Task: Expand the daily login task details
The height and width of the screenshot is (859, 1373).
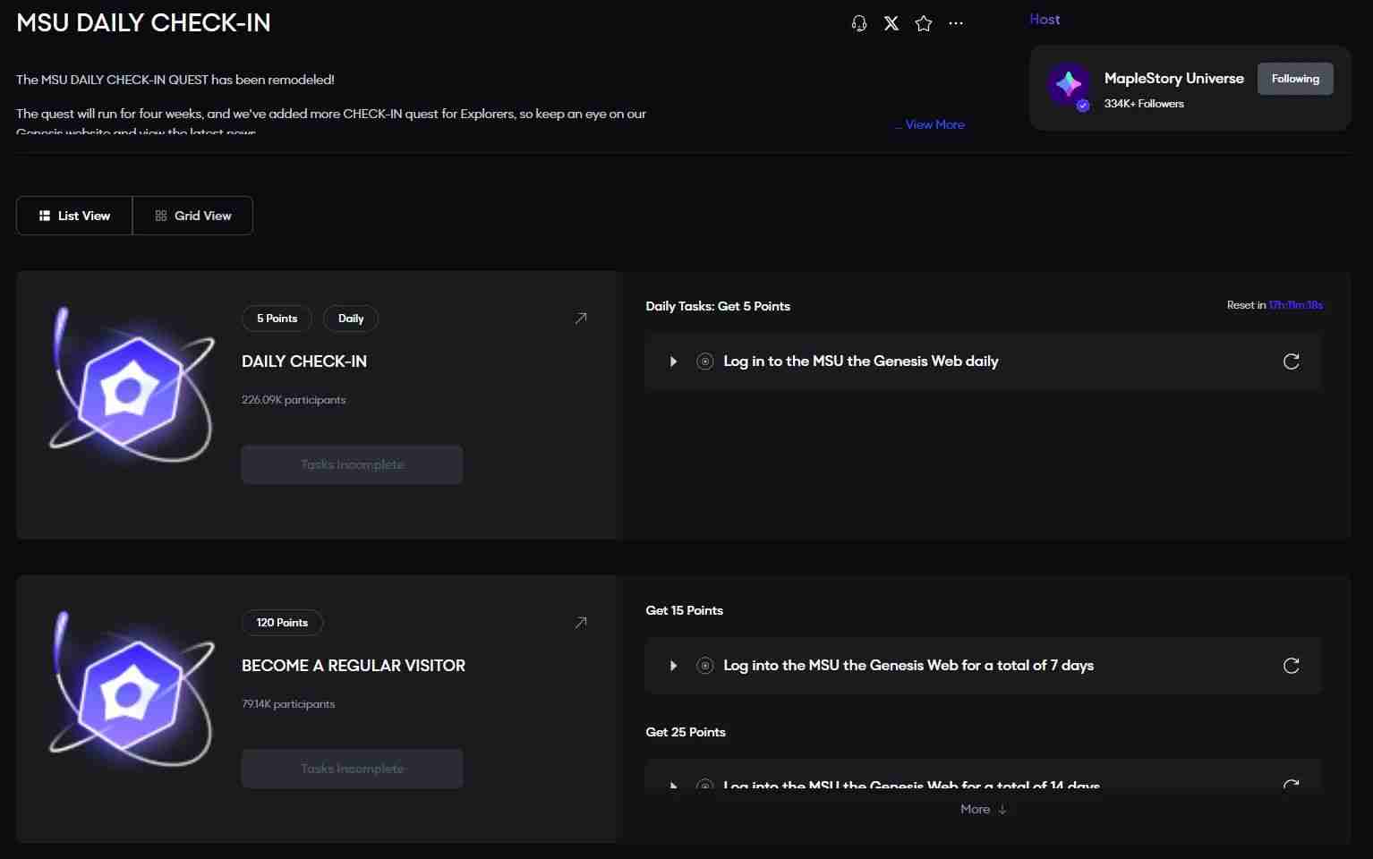Action: (x=673, y=361)
